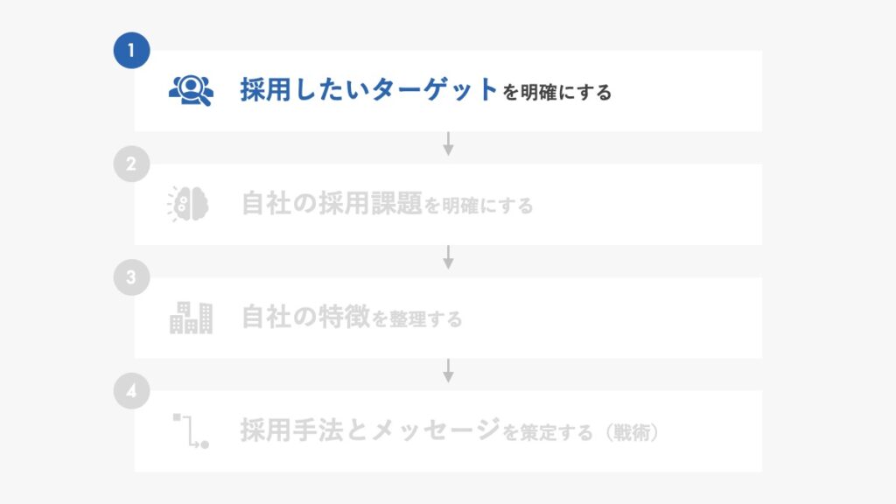Click the を明確にする text in step 1

click(x=557, y=92)
